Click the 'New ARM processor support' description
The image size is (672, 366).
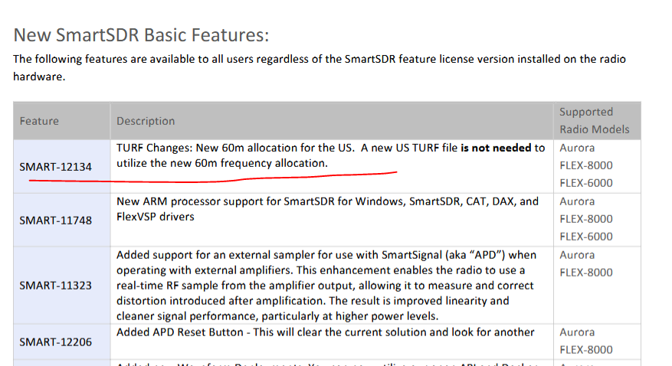327,209
